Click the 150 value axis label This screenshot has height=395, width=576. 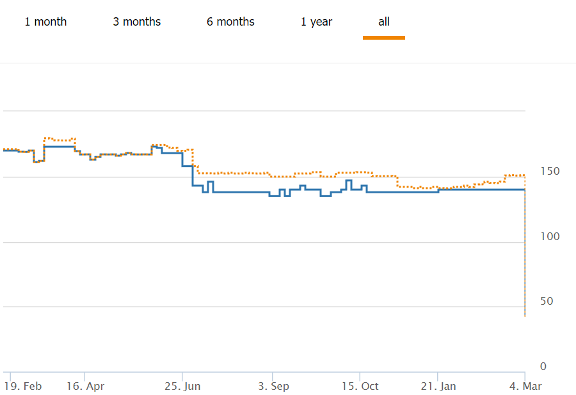point(550,172)
